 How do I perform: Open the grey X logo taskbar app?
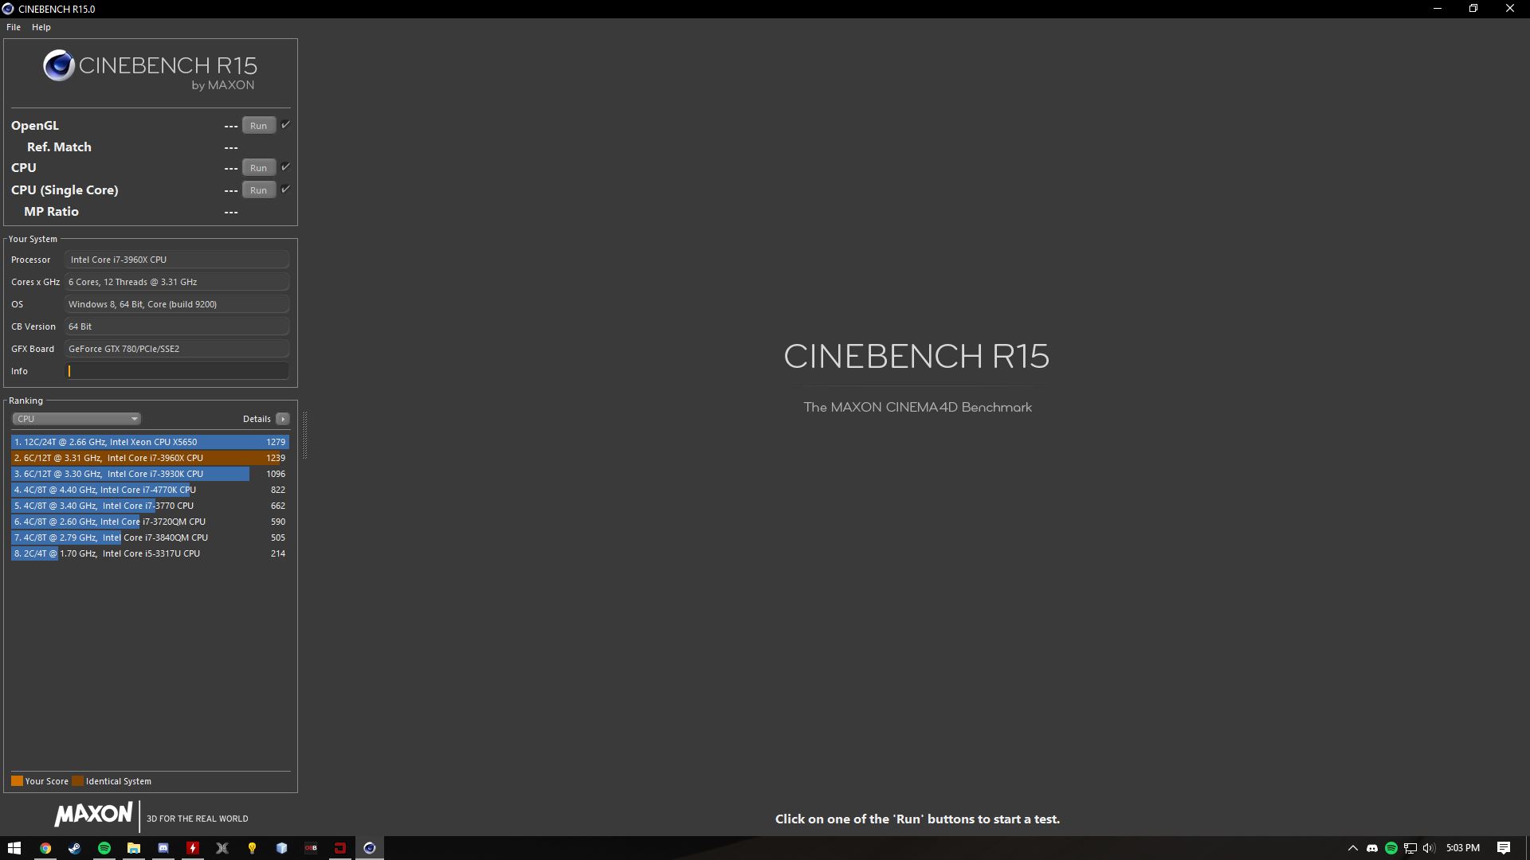click(x=222, y=848)
